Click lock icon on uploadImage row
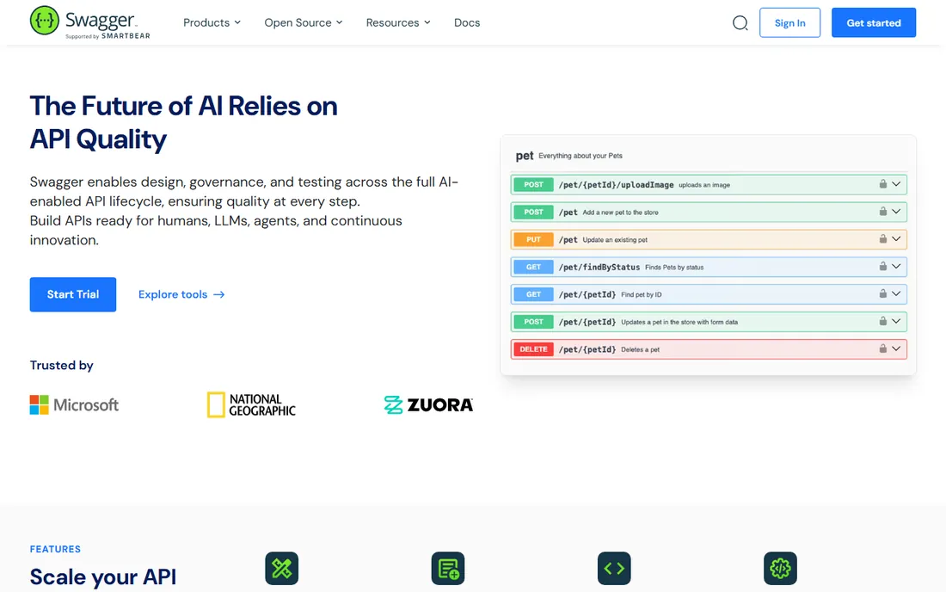Image resolution: width=946 pixels, height=592 pixels. pyautogui.click(x=882, y=184)
